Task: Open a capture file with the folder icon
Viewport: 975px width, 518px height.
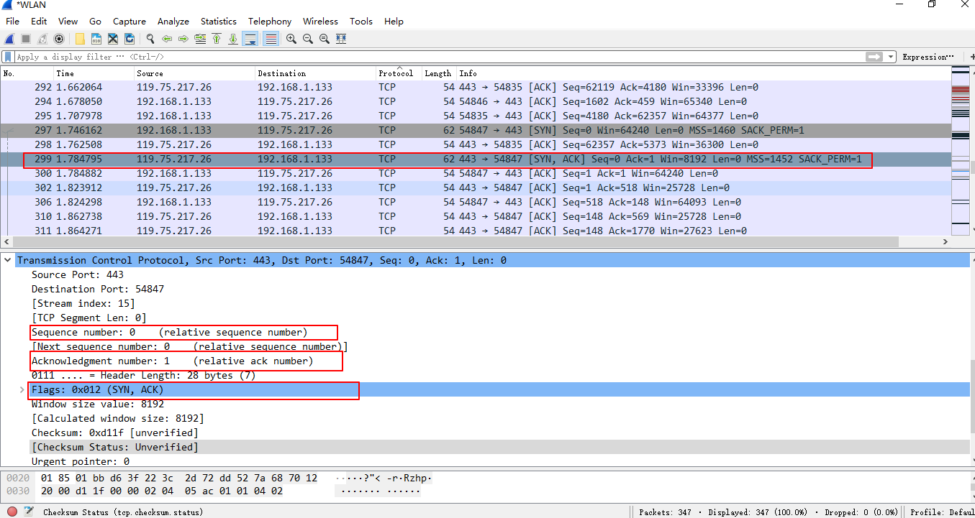Action: pos(80,39)
